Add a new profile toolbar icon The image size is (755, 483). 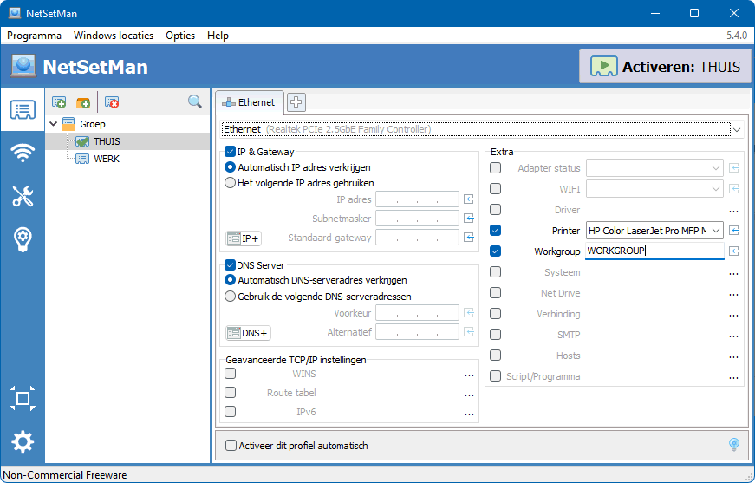[x=59, y=102]
